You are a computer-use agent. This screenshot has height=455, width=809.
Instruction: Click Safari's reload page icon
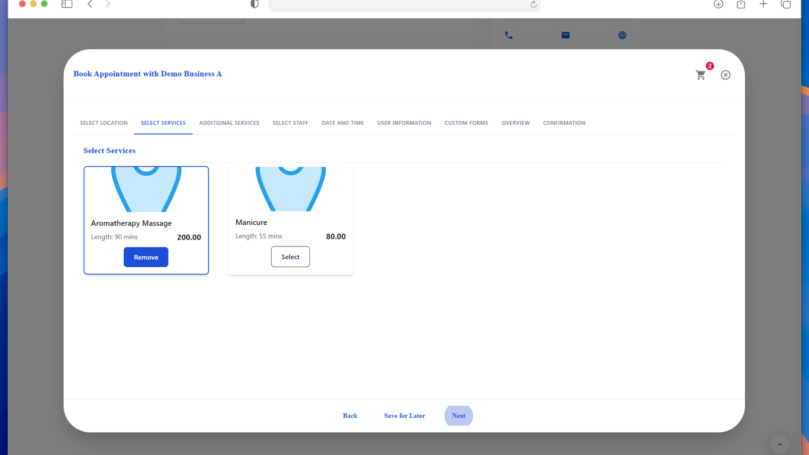[533, 5]
